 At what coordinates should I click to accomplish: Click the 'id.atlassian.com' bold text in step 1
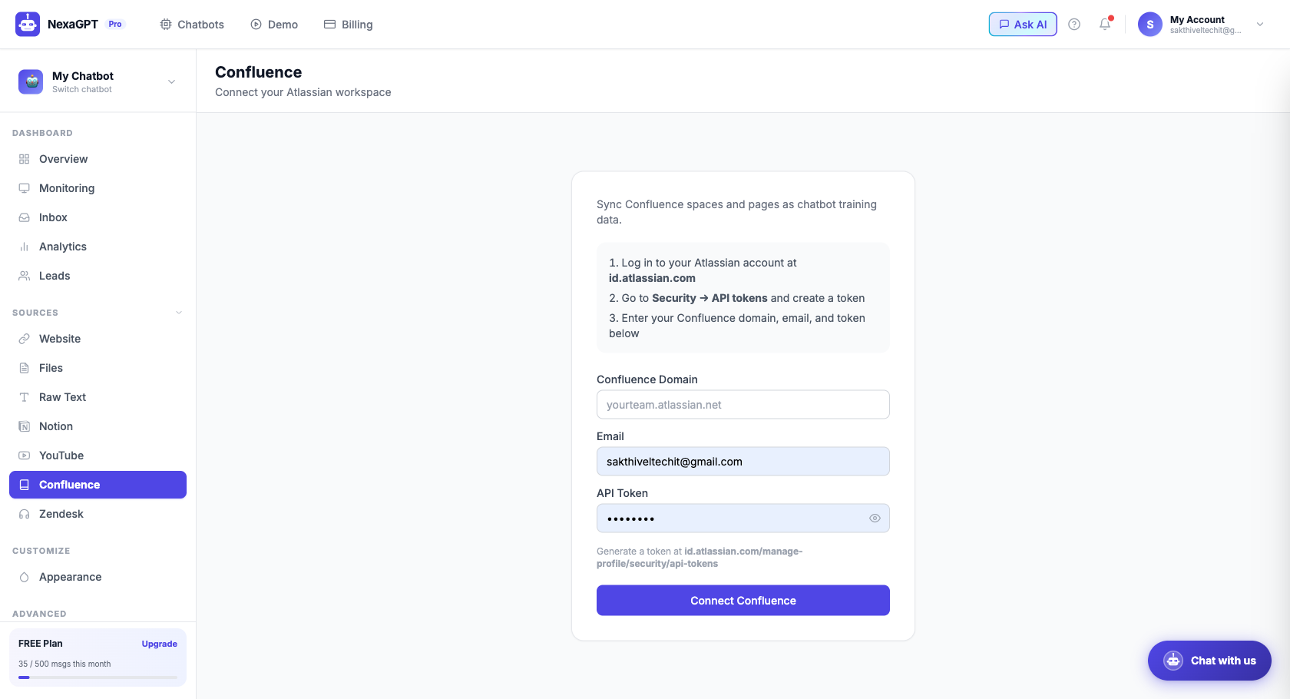tap(652, 278)
